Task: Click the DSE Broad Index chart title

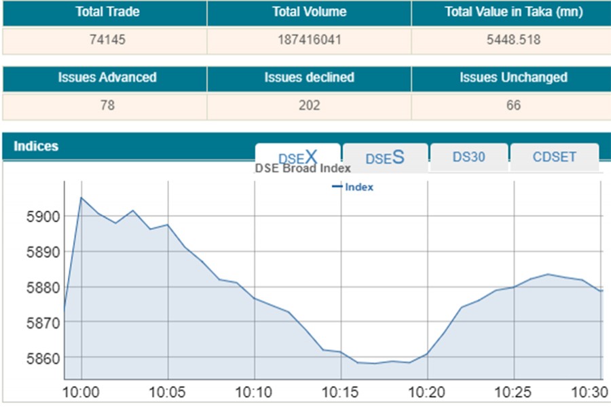Action: click(x=303, y=169)
